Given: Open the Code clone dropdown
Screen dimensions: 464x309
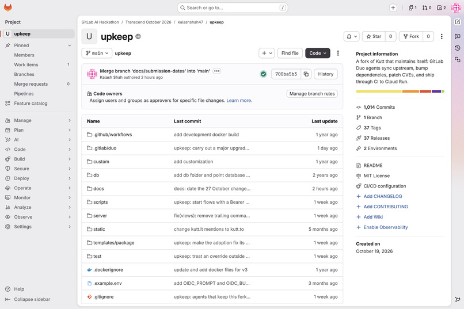Looking at the screenshot, I should [x=318, y=53].
